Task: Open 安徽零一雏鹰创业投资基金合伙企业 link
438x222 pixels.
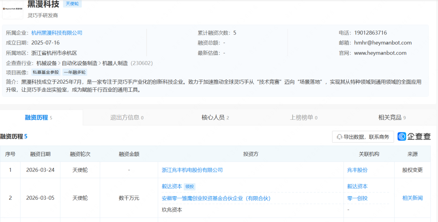Action: point(216,198)
